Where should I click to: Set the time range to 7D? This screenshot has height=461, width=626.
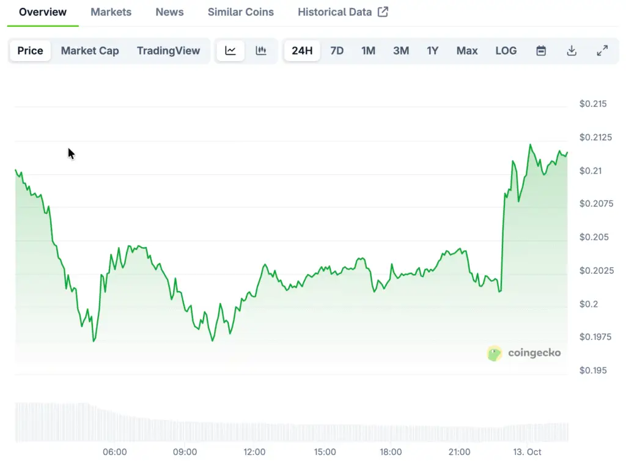(x=337, y=51)
